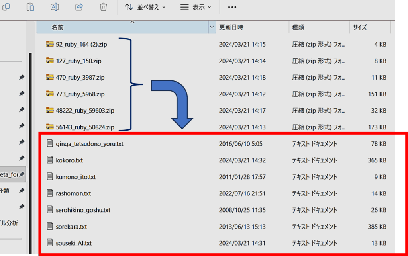Sort files by the 更新日時 column header
The height and width of the screenshot is (256, 408).
pos(231,27)
